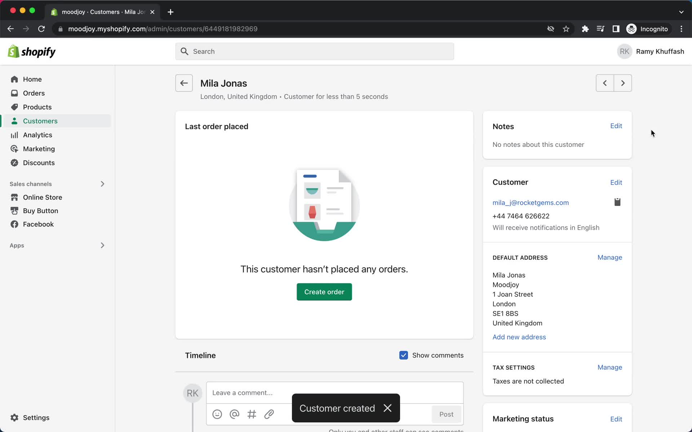The width and height of the screenshot is (692, 432).
Task: Expand the Apps section in sidebar
Action: pyautogui.click(x=103, y=245)
